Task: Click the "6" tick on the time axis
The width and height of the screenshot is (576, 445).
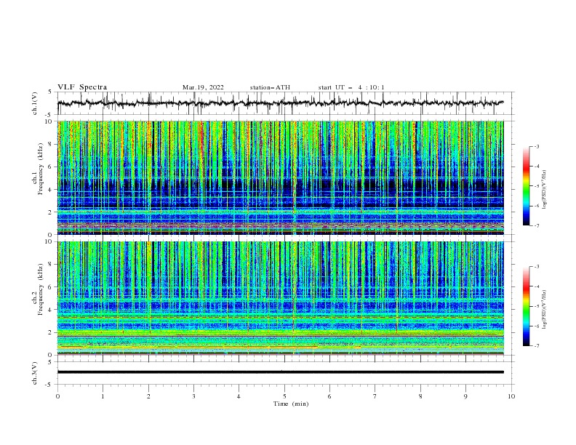Action: [x=329, y=396]
